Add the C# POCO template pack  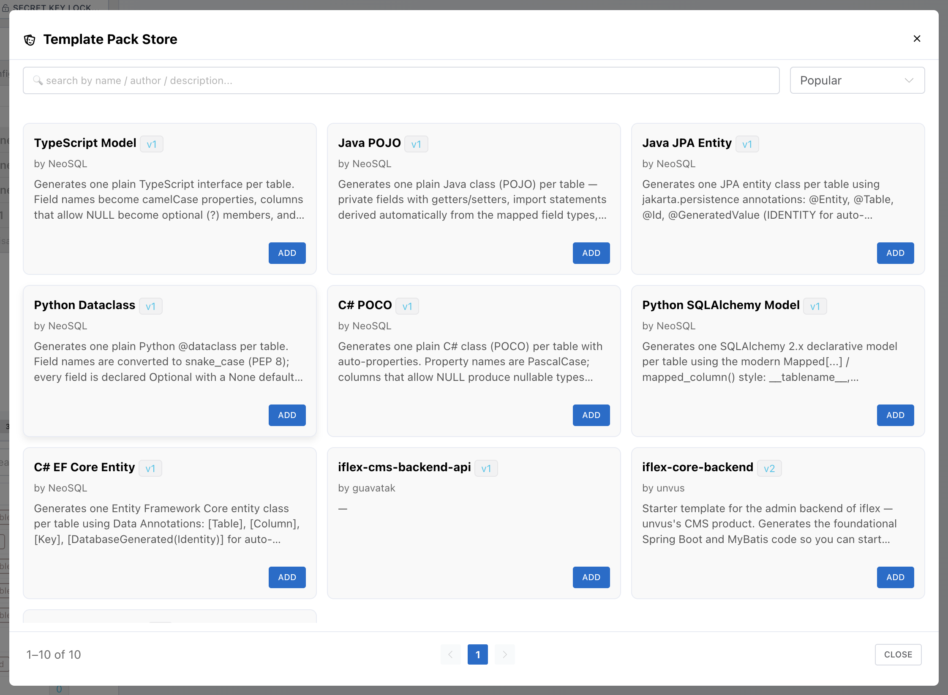(x=591, y=415)
